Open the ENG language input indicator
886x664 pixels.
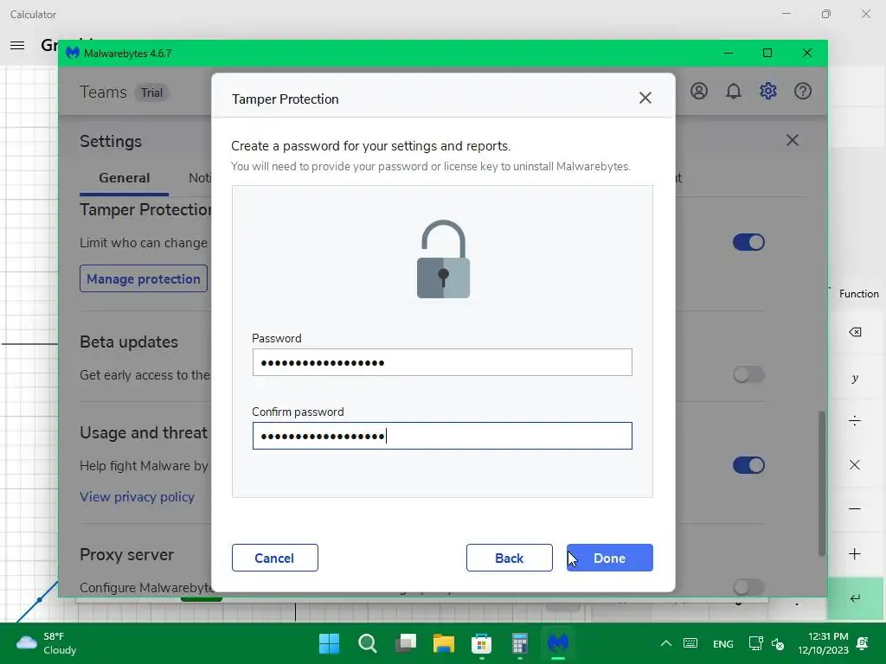tap(722, 643)
